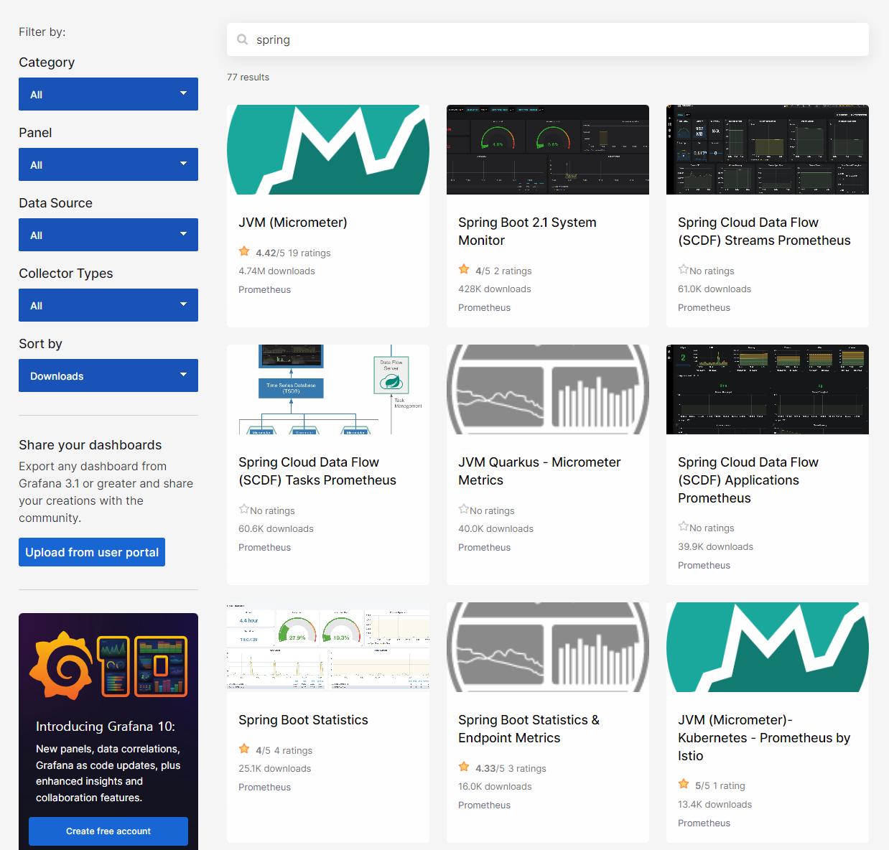This screenshot has width=889, height=850.
Task: Click the 13.4K downloads text
Action: pos(715,805)
